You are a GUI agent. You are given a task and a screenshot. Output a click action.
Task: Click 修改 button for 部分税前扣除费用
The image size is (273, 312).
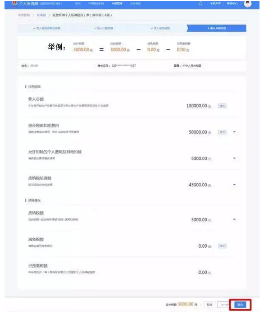pos(222,132)
